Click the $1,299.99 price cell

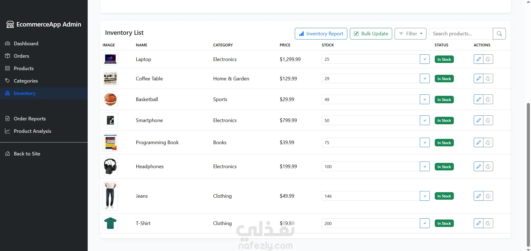(x=290, y=59)
